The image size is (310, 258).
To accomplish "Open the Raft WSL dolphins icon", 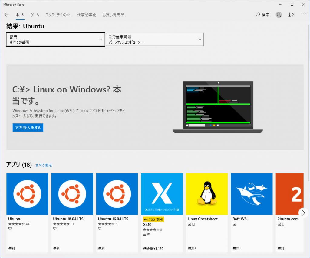I will tap(252, 194).
